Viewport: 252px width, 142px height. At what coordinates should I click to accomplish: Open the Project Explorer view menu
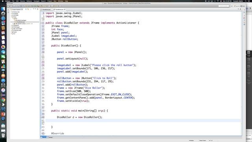coord(33,9)
